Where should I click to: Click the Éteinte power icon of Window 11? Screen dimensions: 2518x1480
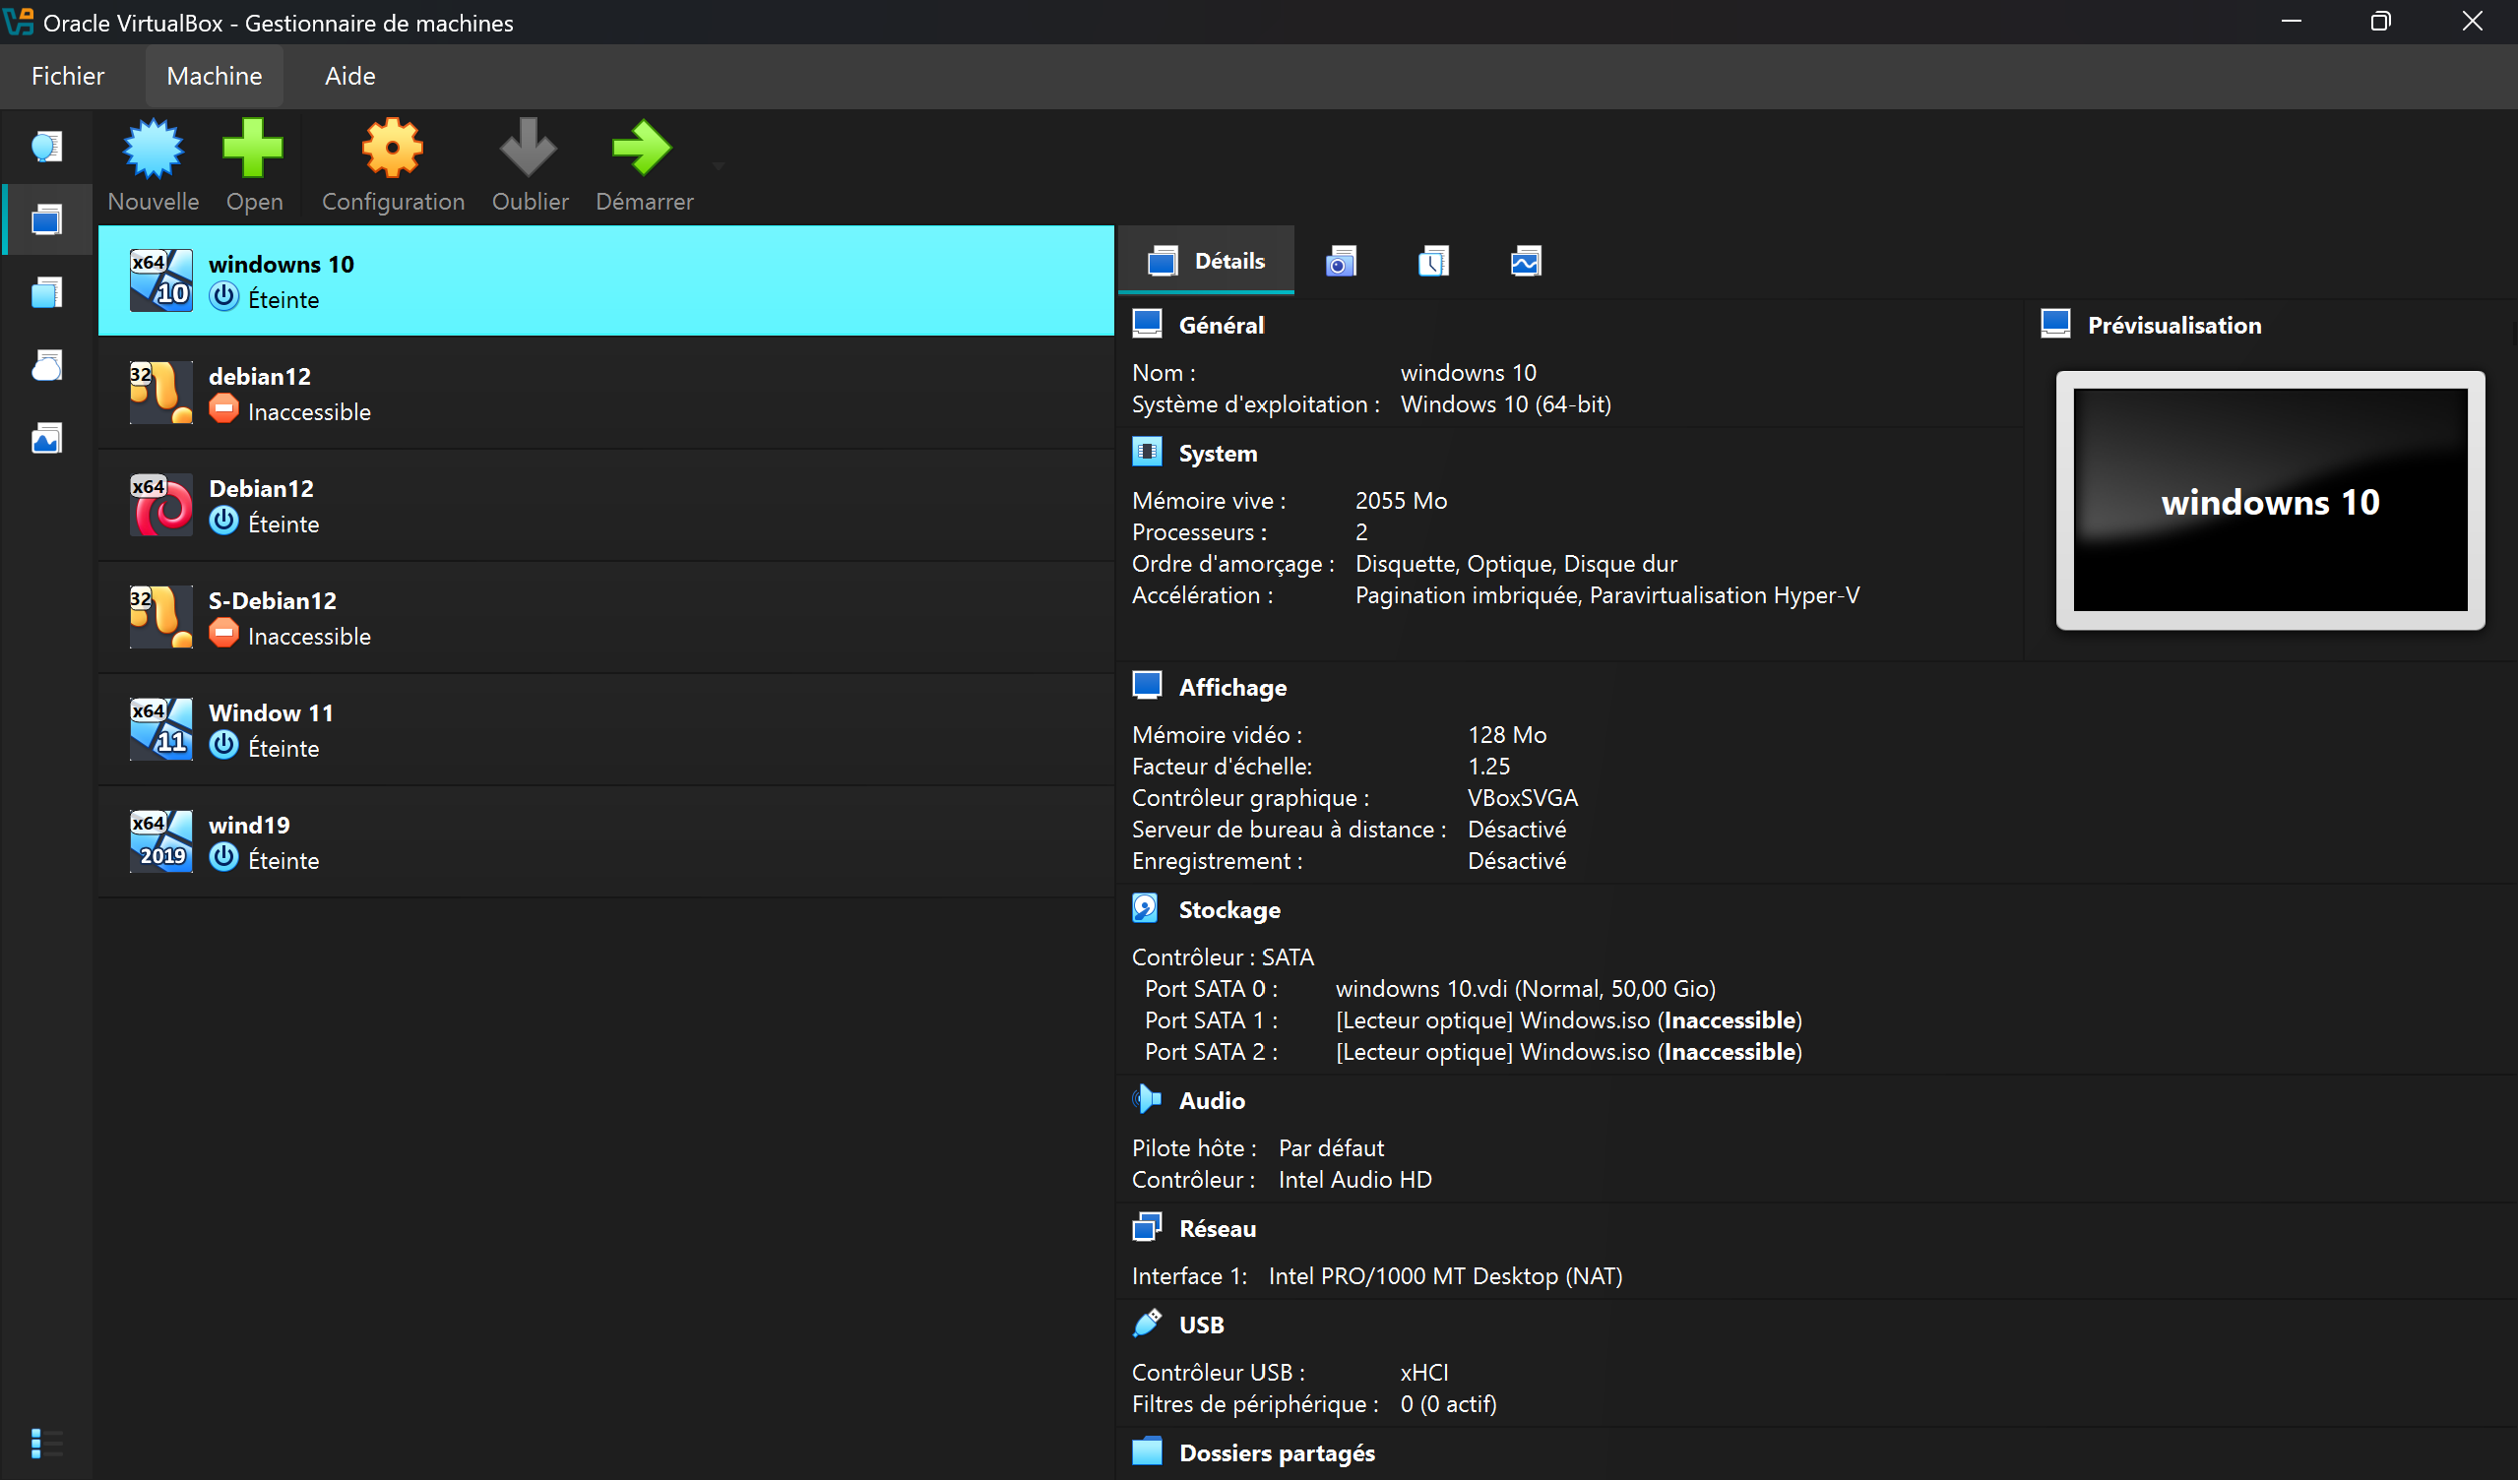pyautogui.click(x=223, y=746)
